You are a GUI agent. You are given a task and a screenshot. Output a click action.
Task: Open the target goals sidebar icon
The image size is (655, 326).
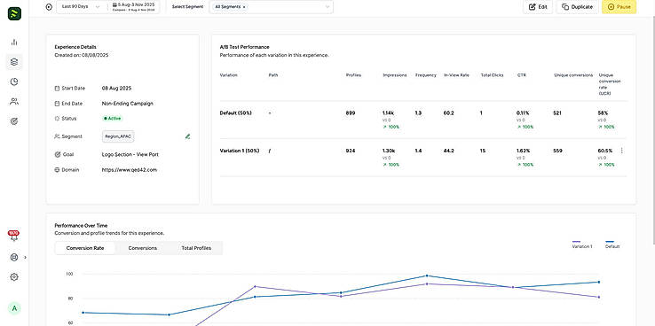point(14,121)
